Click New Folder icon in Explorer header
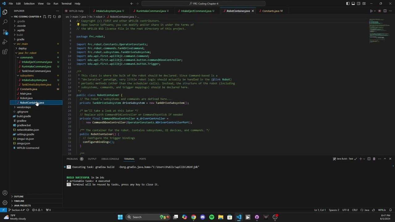This screenshot has height=222, width=395. [49, 17]
